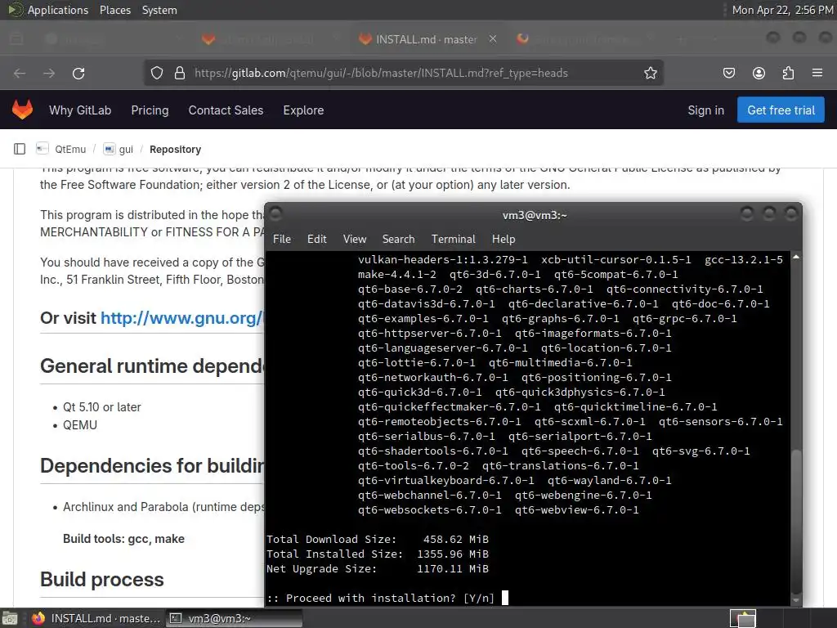Click the browser back arrow
Image resolution: width=837 pixels, height=628 pixels.
click(x=20, y=73)
